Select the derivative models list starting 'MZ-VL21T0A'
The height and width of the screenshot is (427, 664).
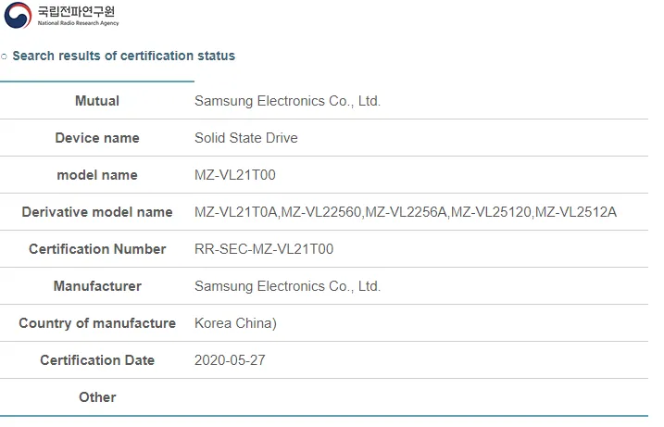pyautogui.click(x=406, y=212)
